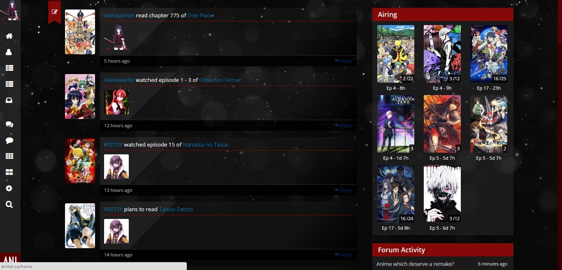Click the Taboo-Tattoo cover image
Image resolution: width=562 pixels, height=270 pixels.
coord(80,226)
